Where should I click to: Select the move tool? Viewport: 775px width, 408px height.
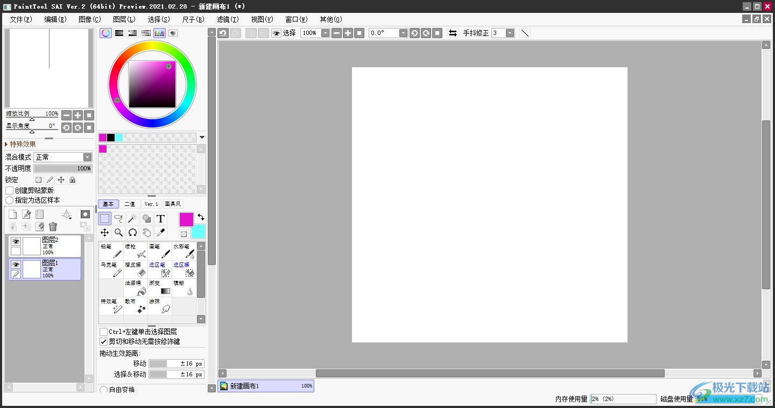[x=105, y=232]
